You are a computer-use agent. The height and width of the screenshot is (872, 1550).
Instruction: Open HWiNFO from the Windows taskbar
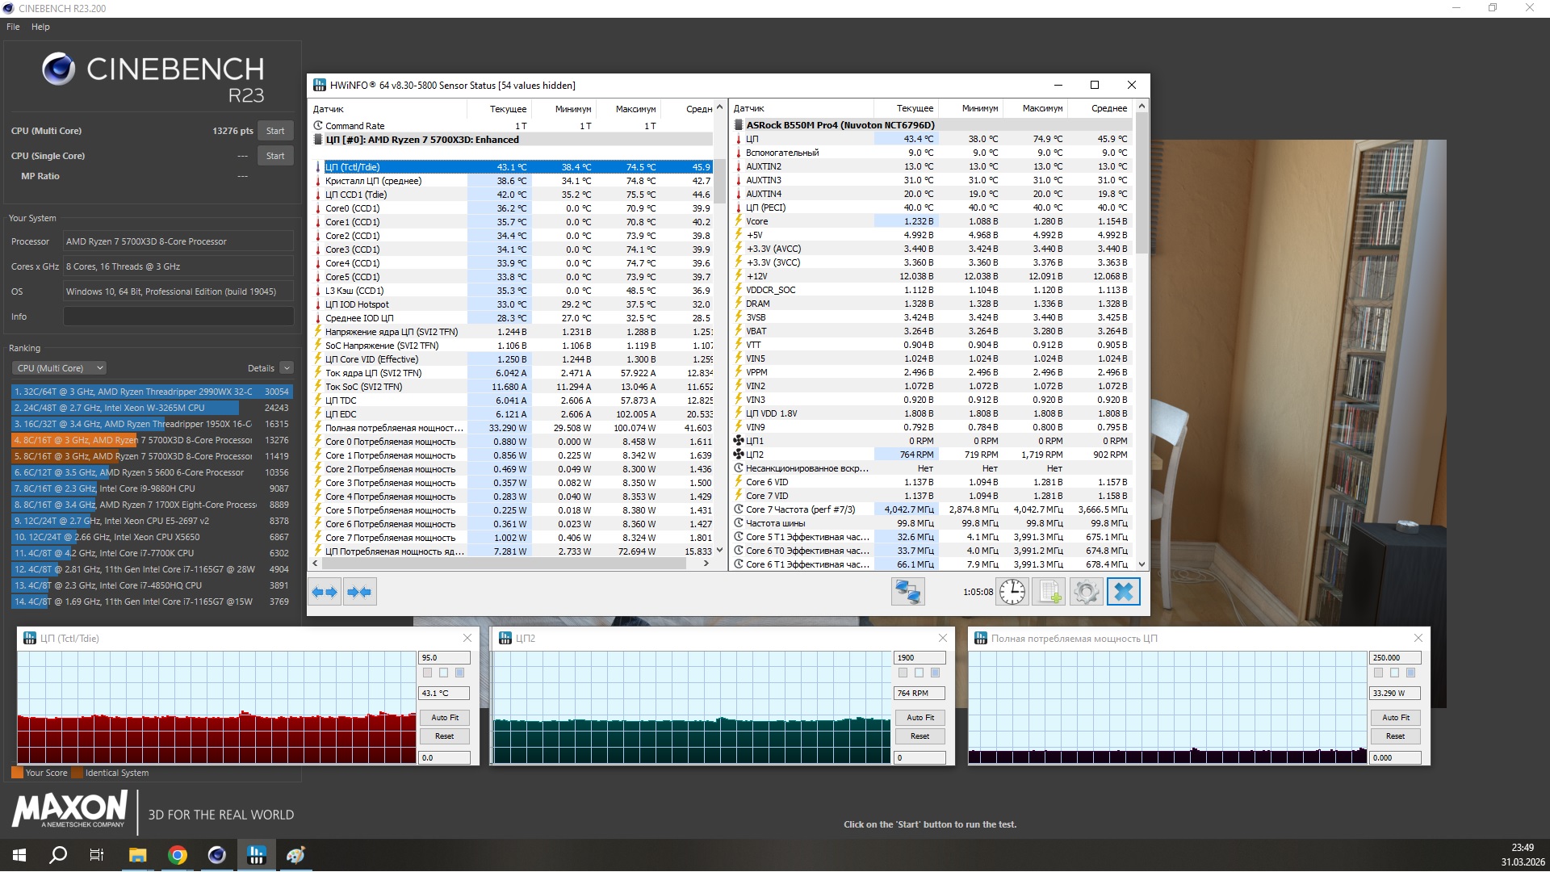click(256, 855)
